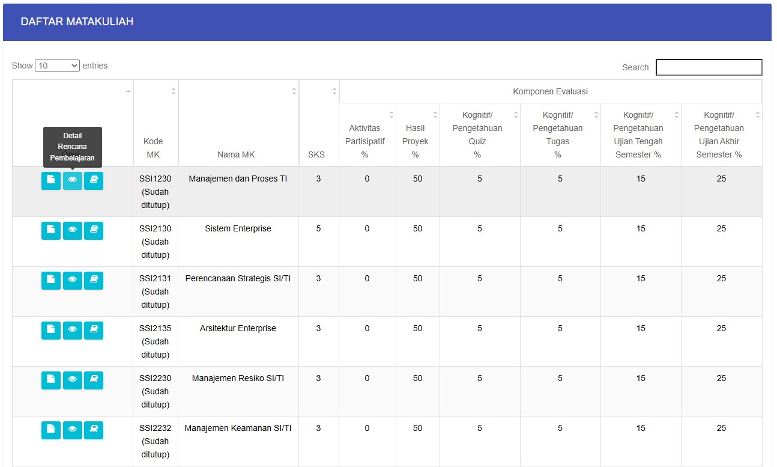Viewport: 777px width, 467px height.
Task: Click Ujian Tengah 15 for Perencanaan Strategis
Action: 641,278
